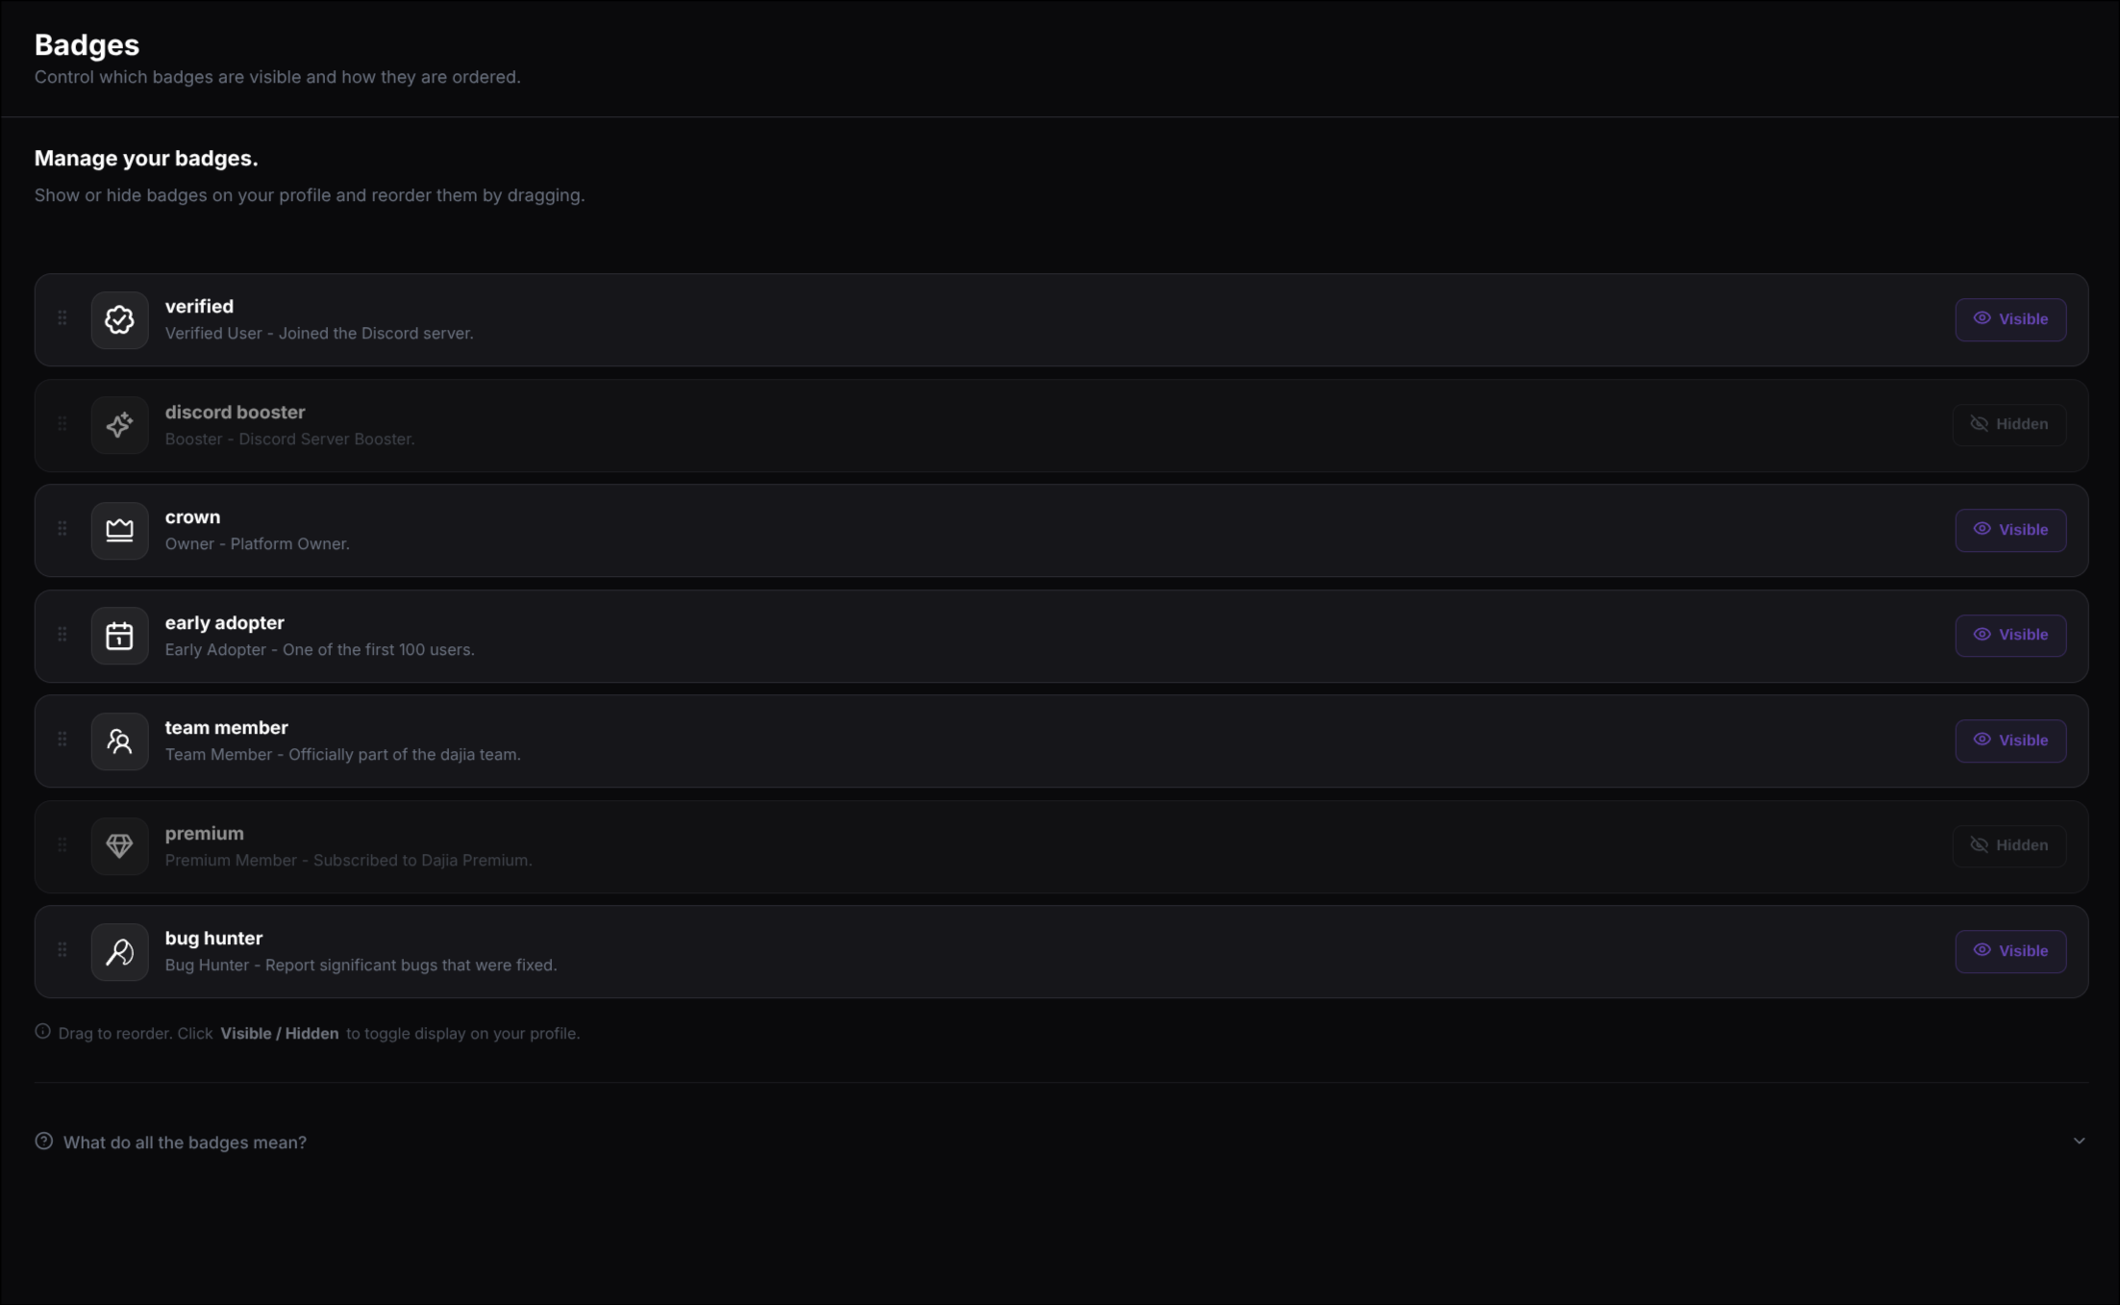
Task: Click the early adopter calendar icon
Action: point(119,636)
